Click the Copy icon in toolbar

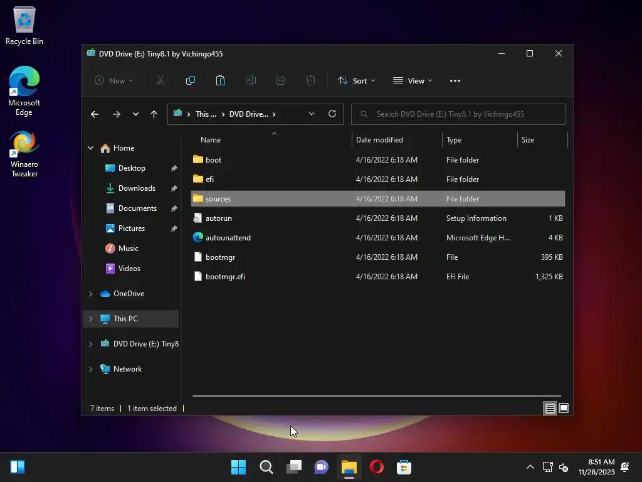(191, 81)
